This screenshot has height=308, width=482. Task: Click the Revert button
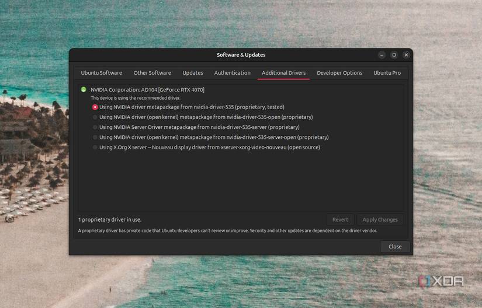point(340,220)
